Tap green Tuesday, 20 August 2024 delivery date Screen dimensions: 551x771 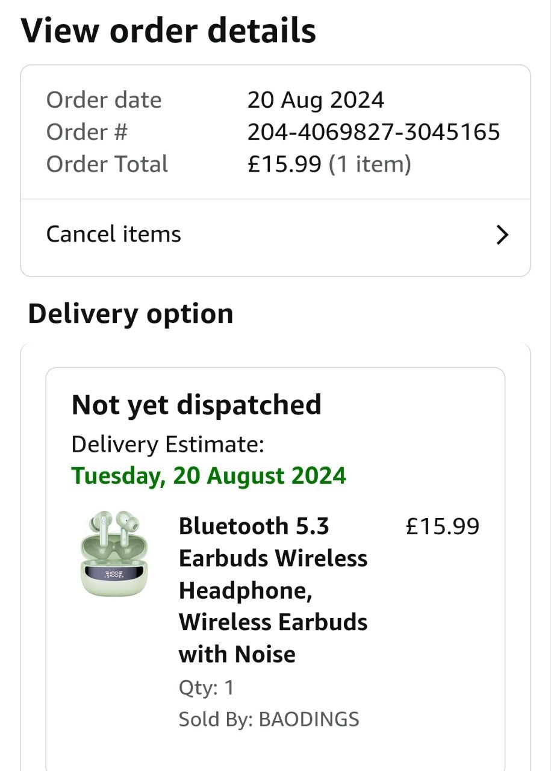pos(209,476)
